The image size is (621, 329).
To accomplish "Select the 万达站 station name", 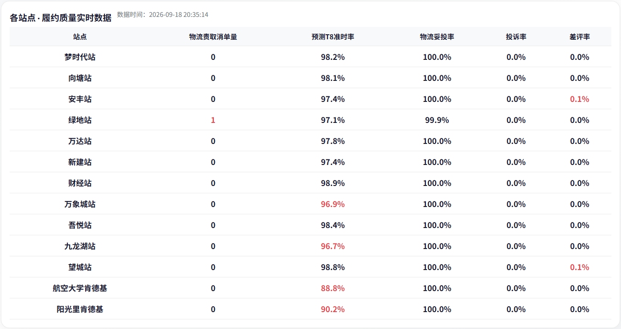I will (x=80, y=141).
